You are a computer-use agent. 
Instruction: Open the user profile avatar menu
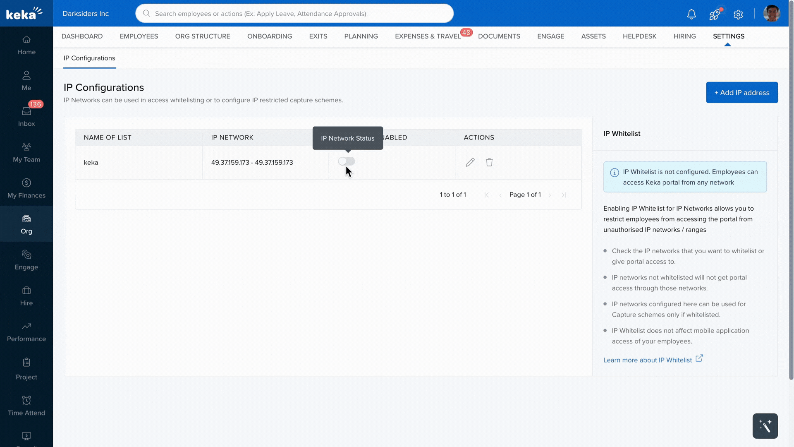pos(771,14)
